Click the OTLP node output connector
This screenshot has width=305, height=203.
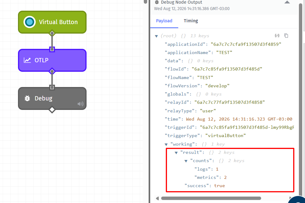point(52,71)
